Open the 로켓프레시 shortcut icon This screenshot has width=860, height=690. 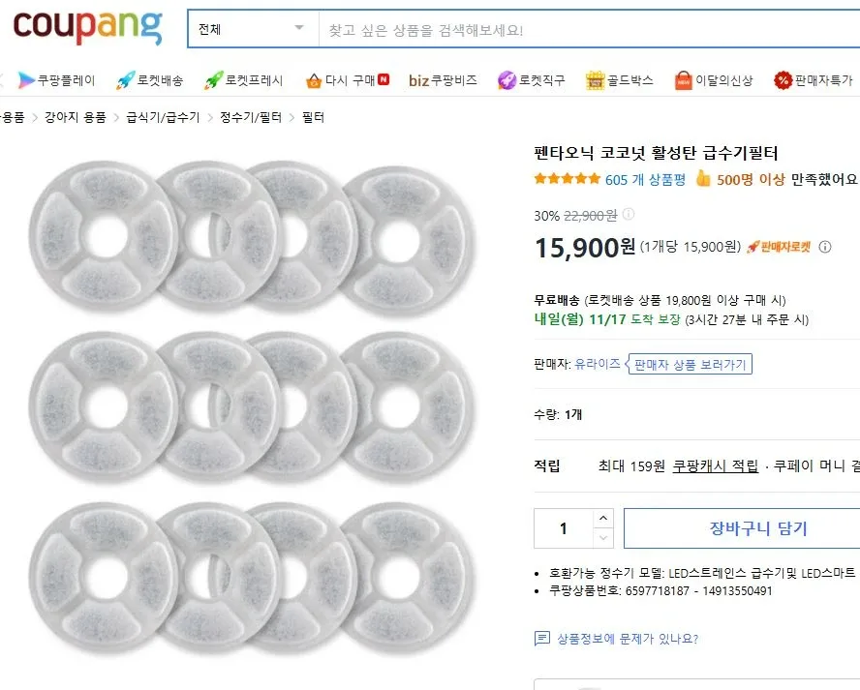[213, 80]
